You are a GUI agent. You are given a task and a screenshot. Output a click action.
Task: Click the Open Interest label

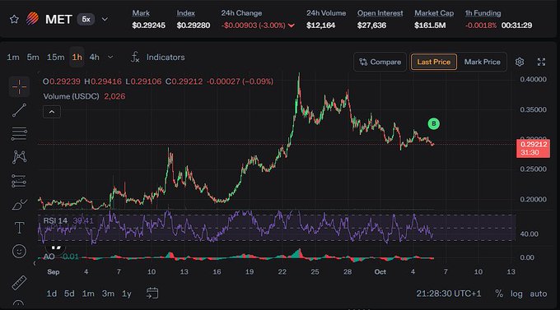tap(380, 13)
